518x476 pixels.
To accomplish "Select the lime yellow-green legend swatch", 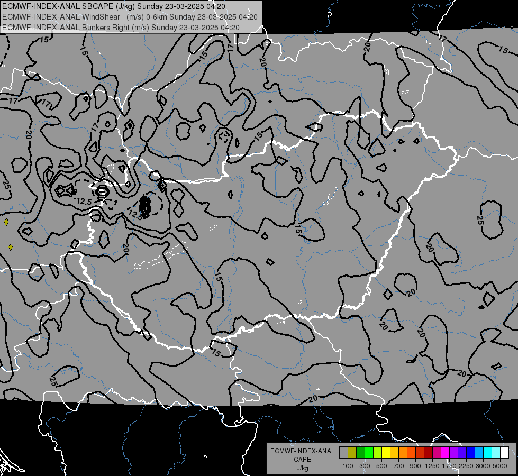I will [x=378, y=452].
